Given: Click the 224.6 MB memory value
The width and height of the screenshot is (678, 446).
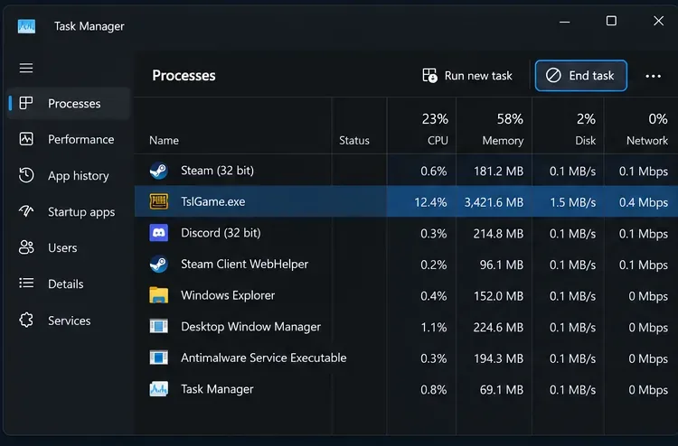Looking at the screenshot, I should (x=498, y=327).
